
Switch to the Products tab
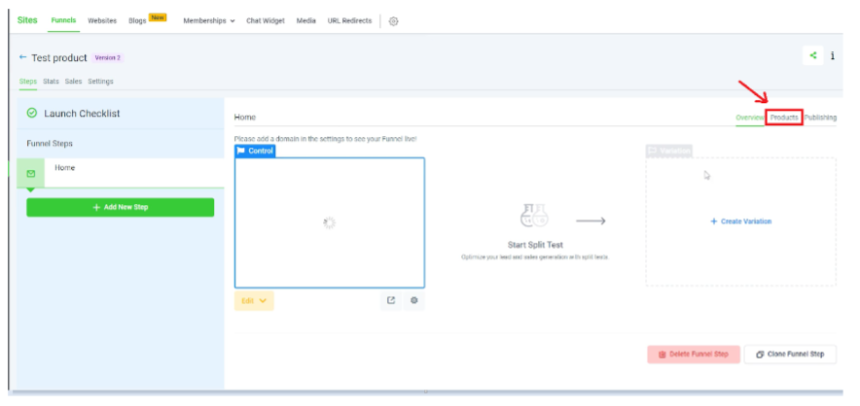tap(784, 118)
